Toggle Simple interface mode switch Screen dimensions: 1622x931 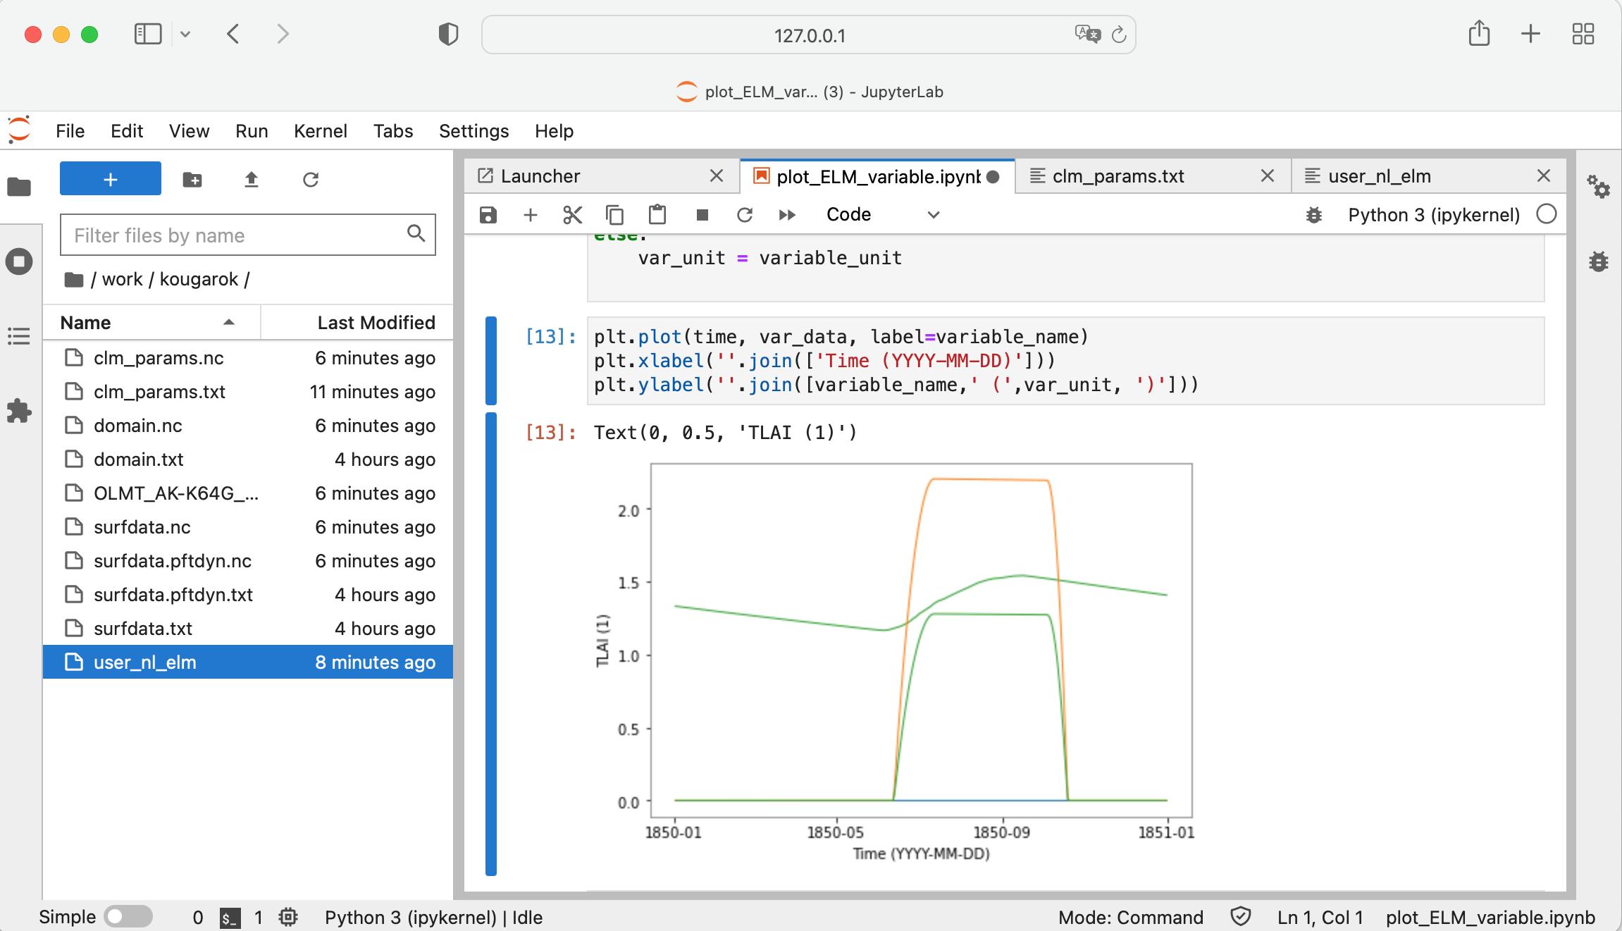tap(128, 917)
